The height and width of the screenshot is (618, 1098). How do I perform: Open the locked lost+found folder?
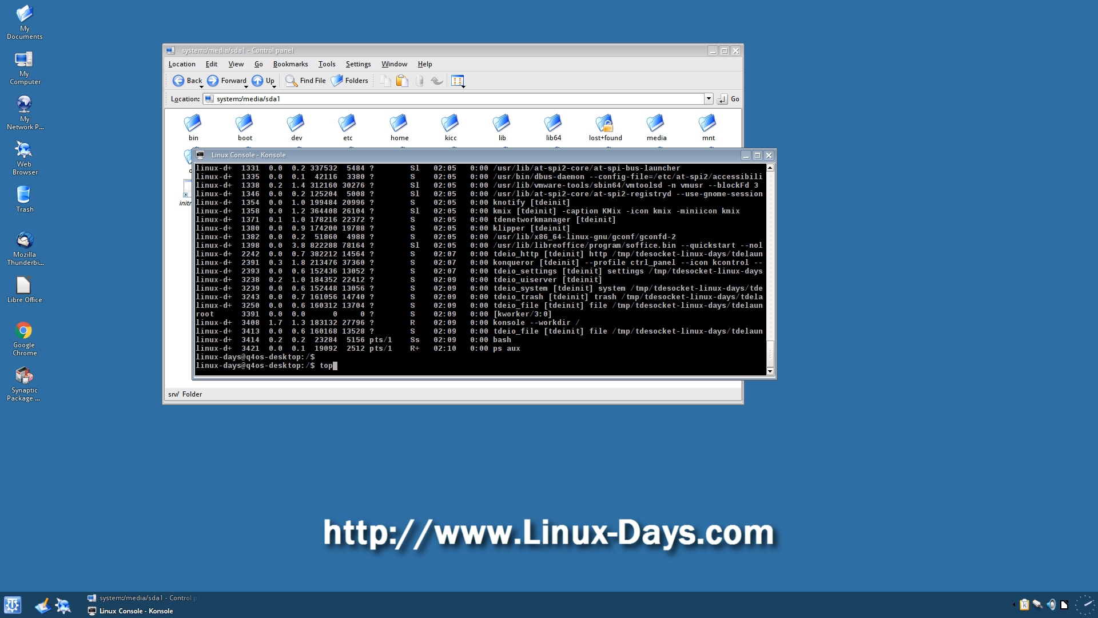tap(605, 128)
